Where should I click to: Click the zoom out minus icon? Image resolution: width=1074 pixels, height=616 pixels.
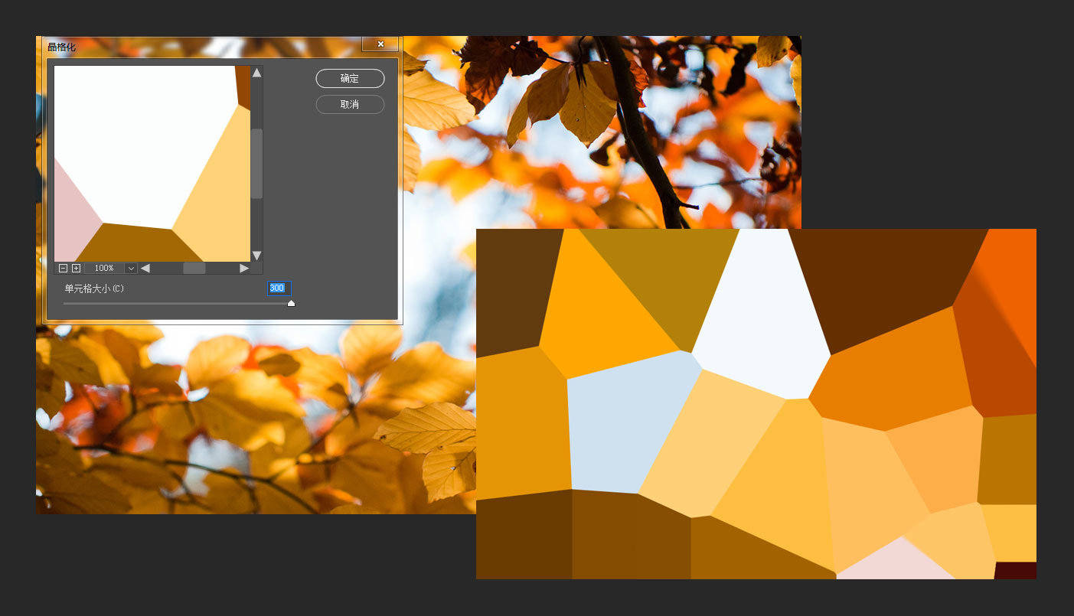63,269
